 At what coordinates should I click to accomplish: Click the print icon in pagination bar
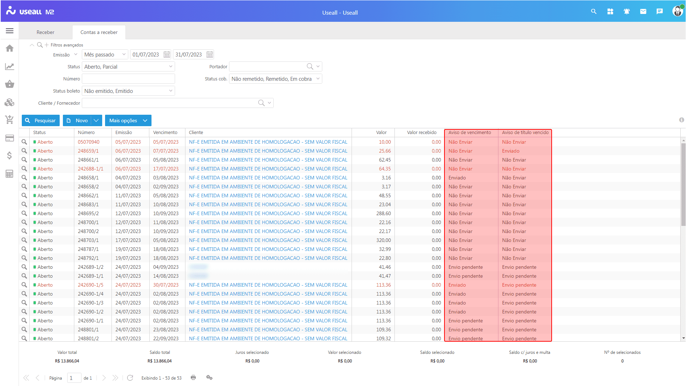(x=193, y=378)
